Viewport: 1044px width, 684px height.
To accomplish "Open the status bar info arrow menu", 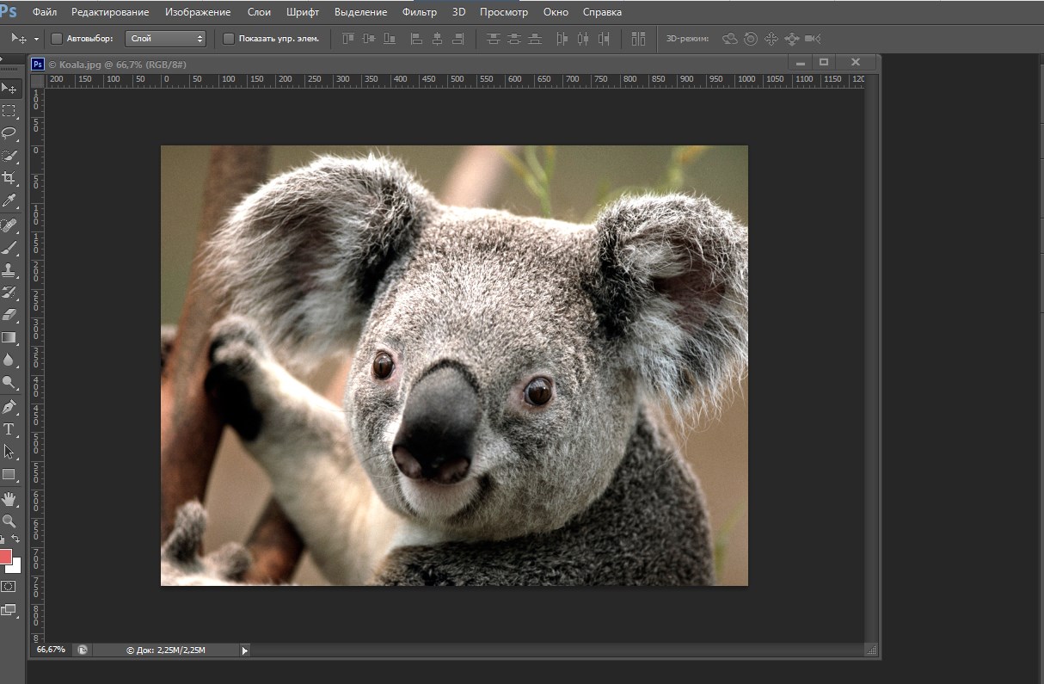I will pyautogui.click(x=244, y=650).
